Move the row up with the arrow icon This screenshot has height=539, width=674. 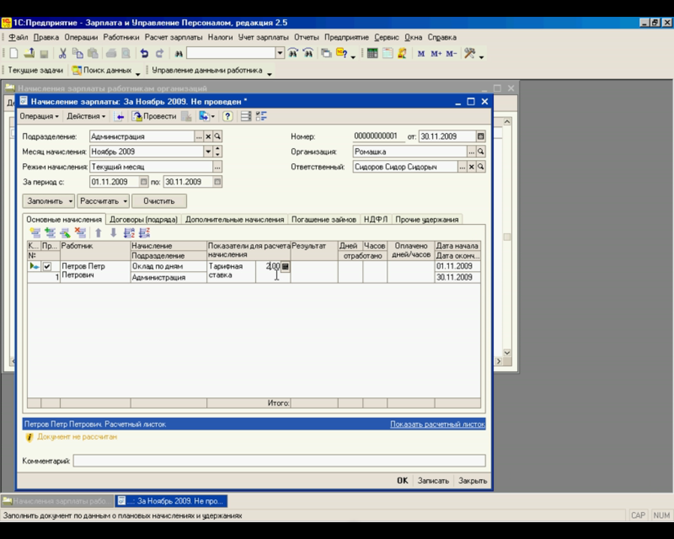pyautogui.click(x=98, y=233)
